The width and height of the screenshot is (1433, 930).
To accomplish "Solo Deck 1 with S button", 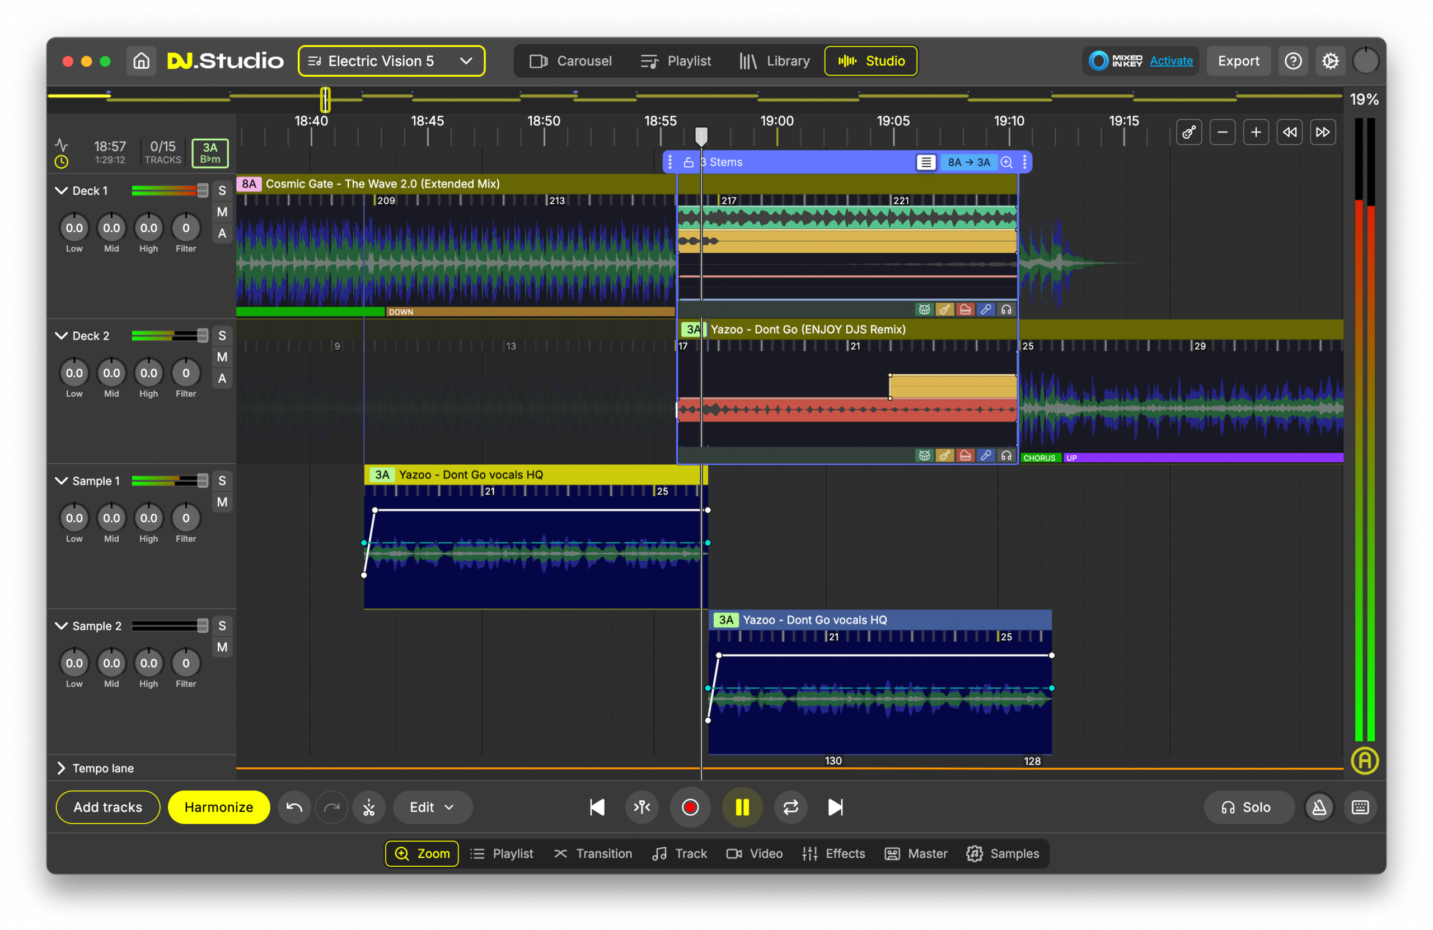I will (222, 191).
